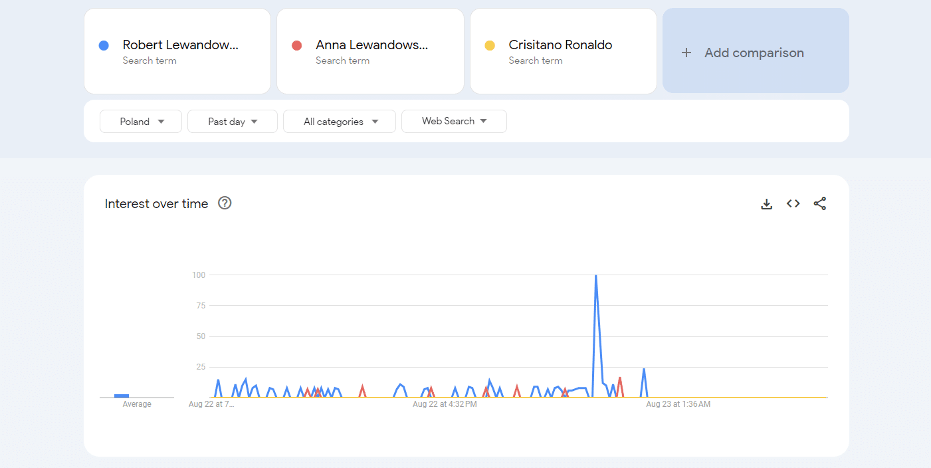Edit the Robert Lewandowski search term card
The width and height of the screenshot is (931, 468).
[177, 51]
